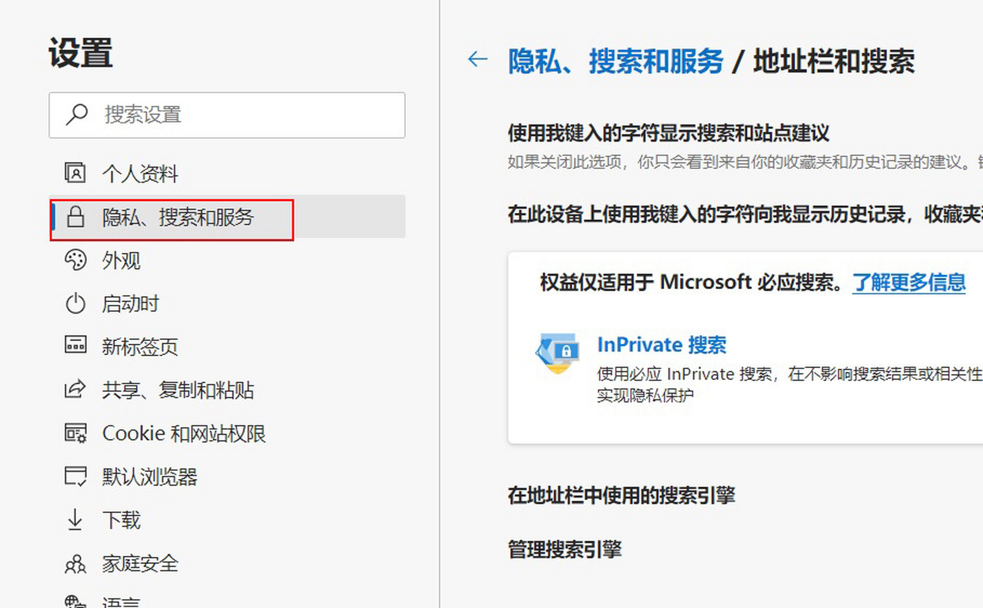Click the search magnifier icon in settings
This screenshot has height=608, width=983.
76,114
